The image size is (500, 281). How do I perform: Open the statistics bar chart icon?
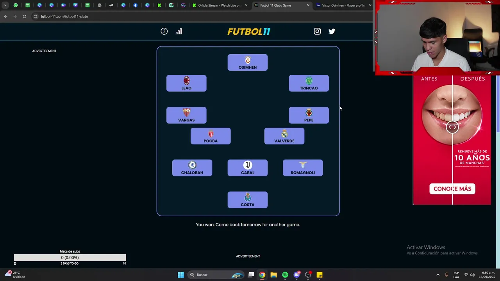tap(179, 31)
